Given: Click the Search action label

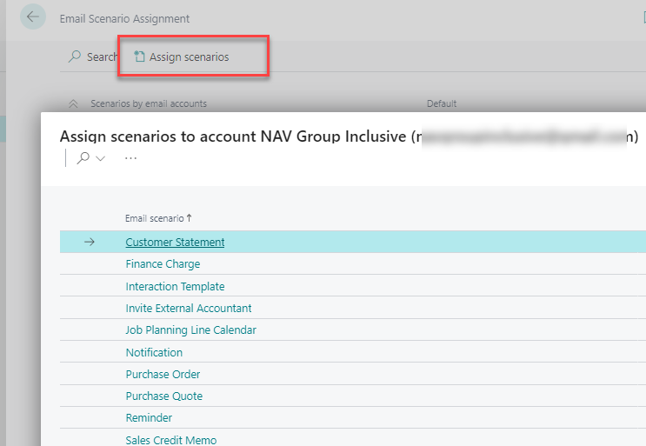Looking at the screenshot, I should 102,57.
